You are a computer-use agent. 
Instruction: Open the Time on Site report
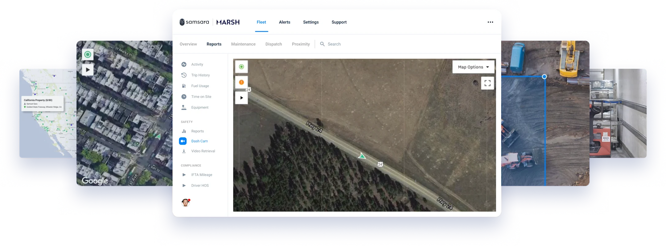(x=201, y=97)
